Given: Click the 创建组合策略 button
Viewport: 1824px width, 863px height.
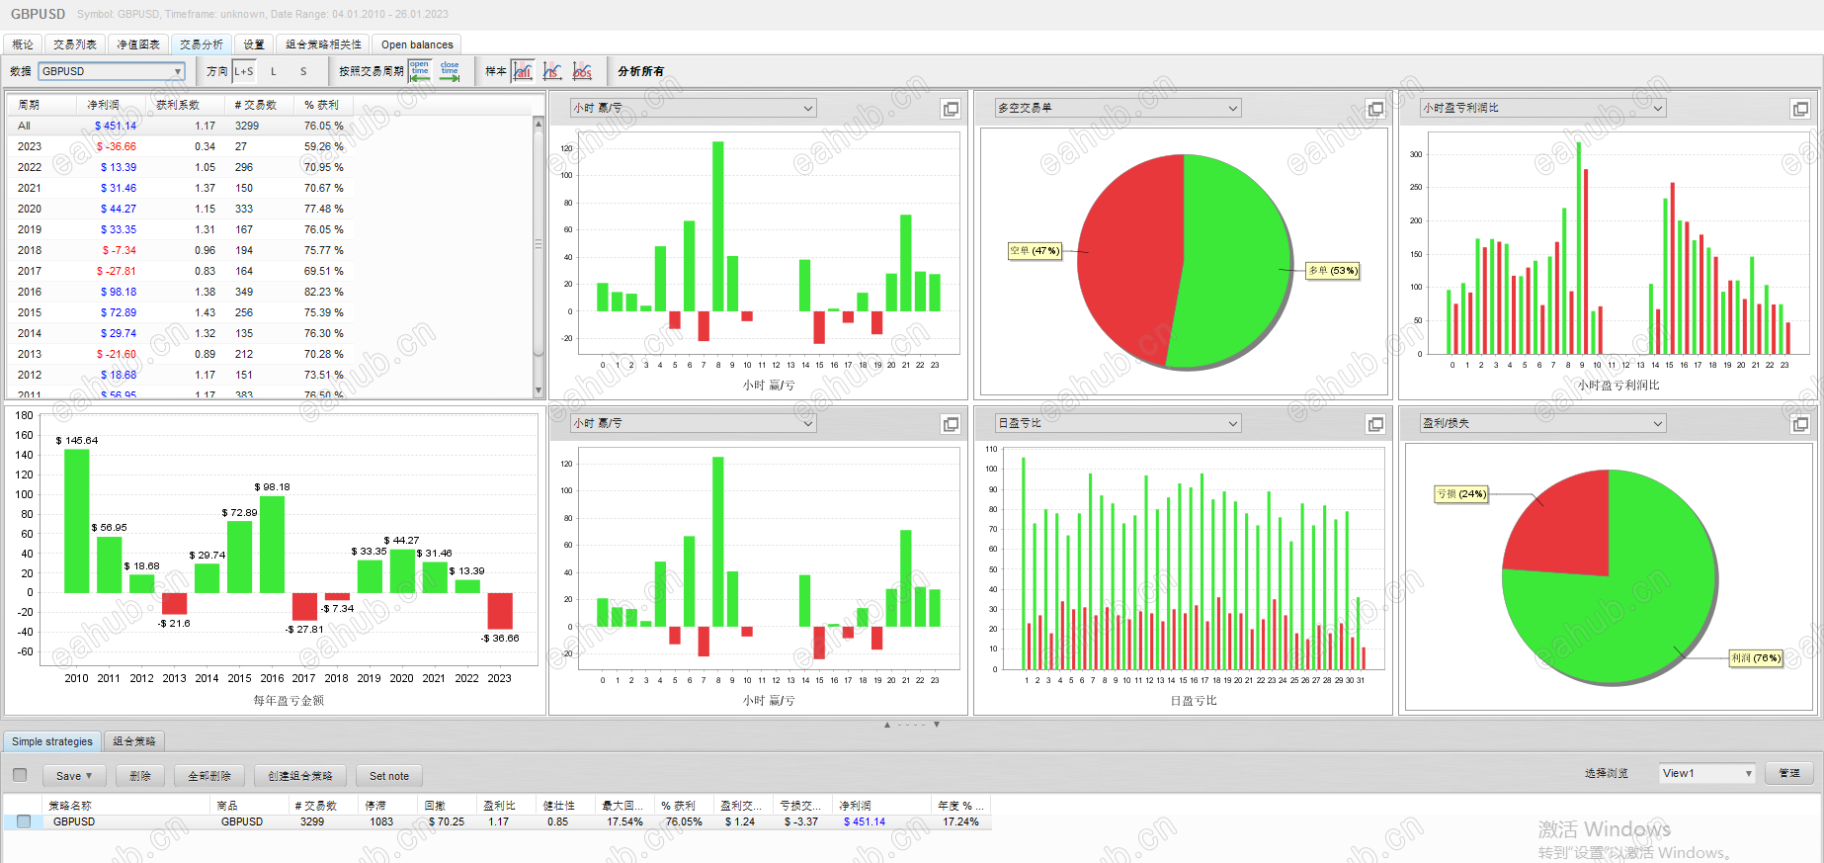Looking at the screenshot, I should pos(300,776).
